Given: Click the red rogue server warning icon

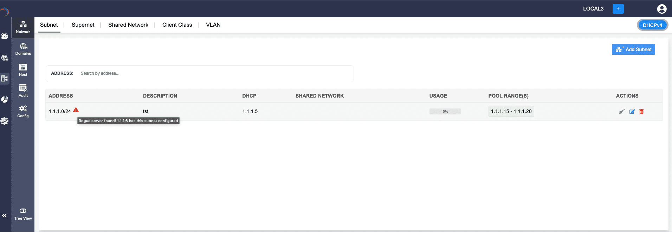Looking at the screenshot, I should (x=76, y=110).
